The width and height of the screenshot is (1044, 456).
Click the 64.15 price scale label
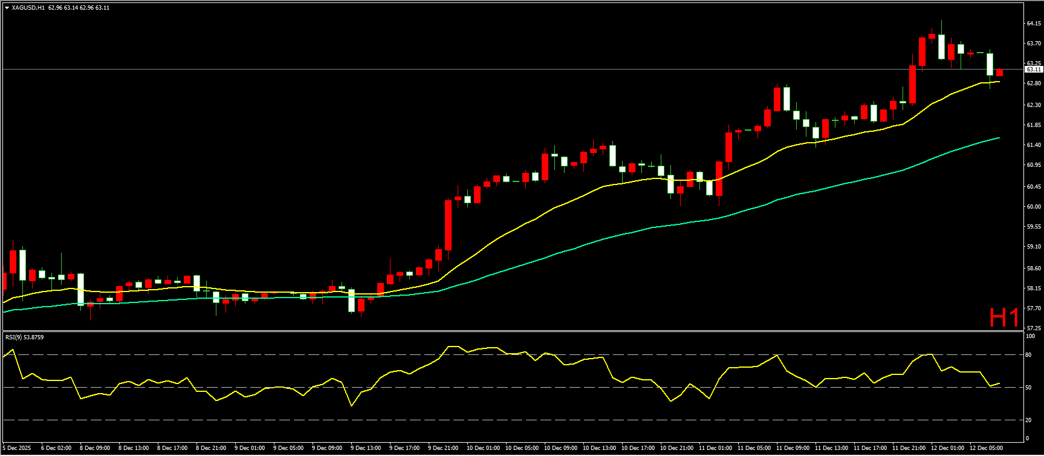[1033, 24]
